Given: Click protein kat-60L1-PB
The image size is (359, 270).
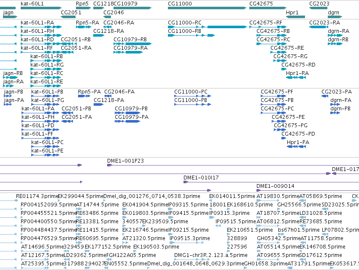Looking at the screenshot, I should click(x=45, y=96).
